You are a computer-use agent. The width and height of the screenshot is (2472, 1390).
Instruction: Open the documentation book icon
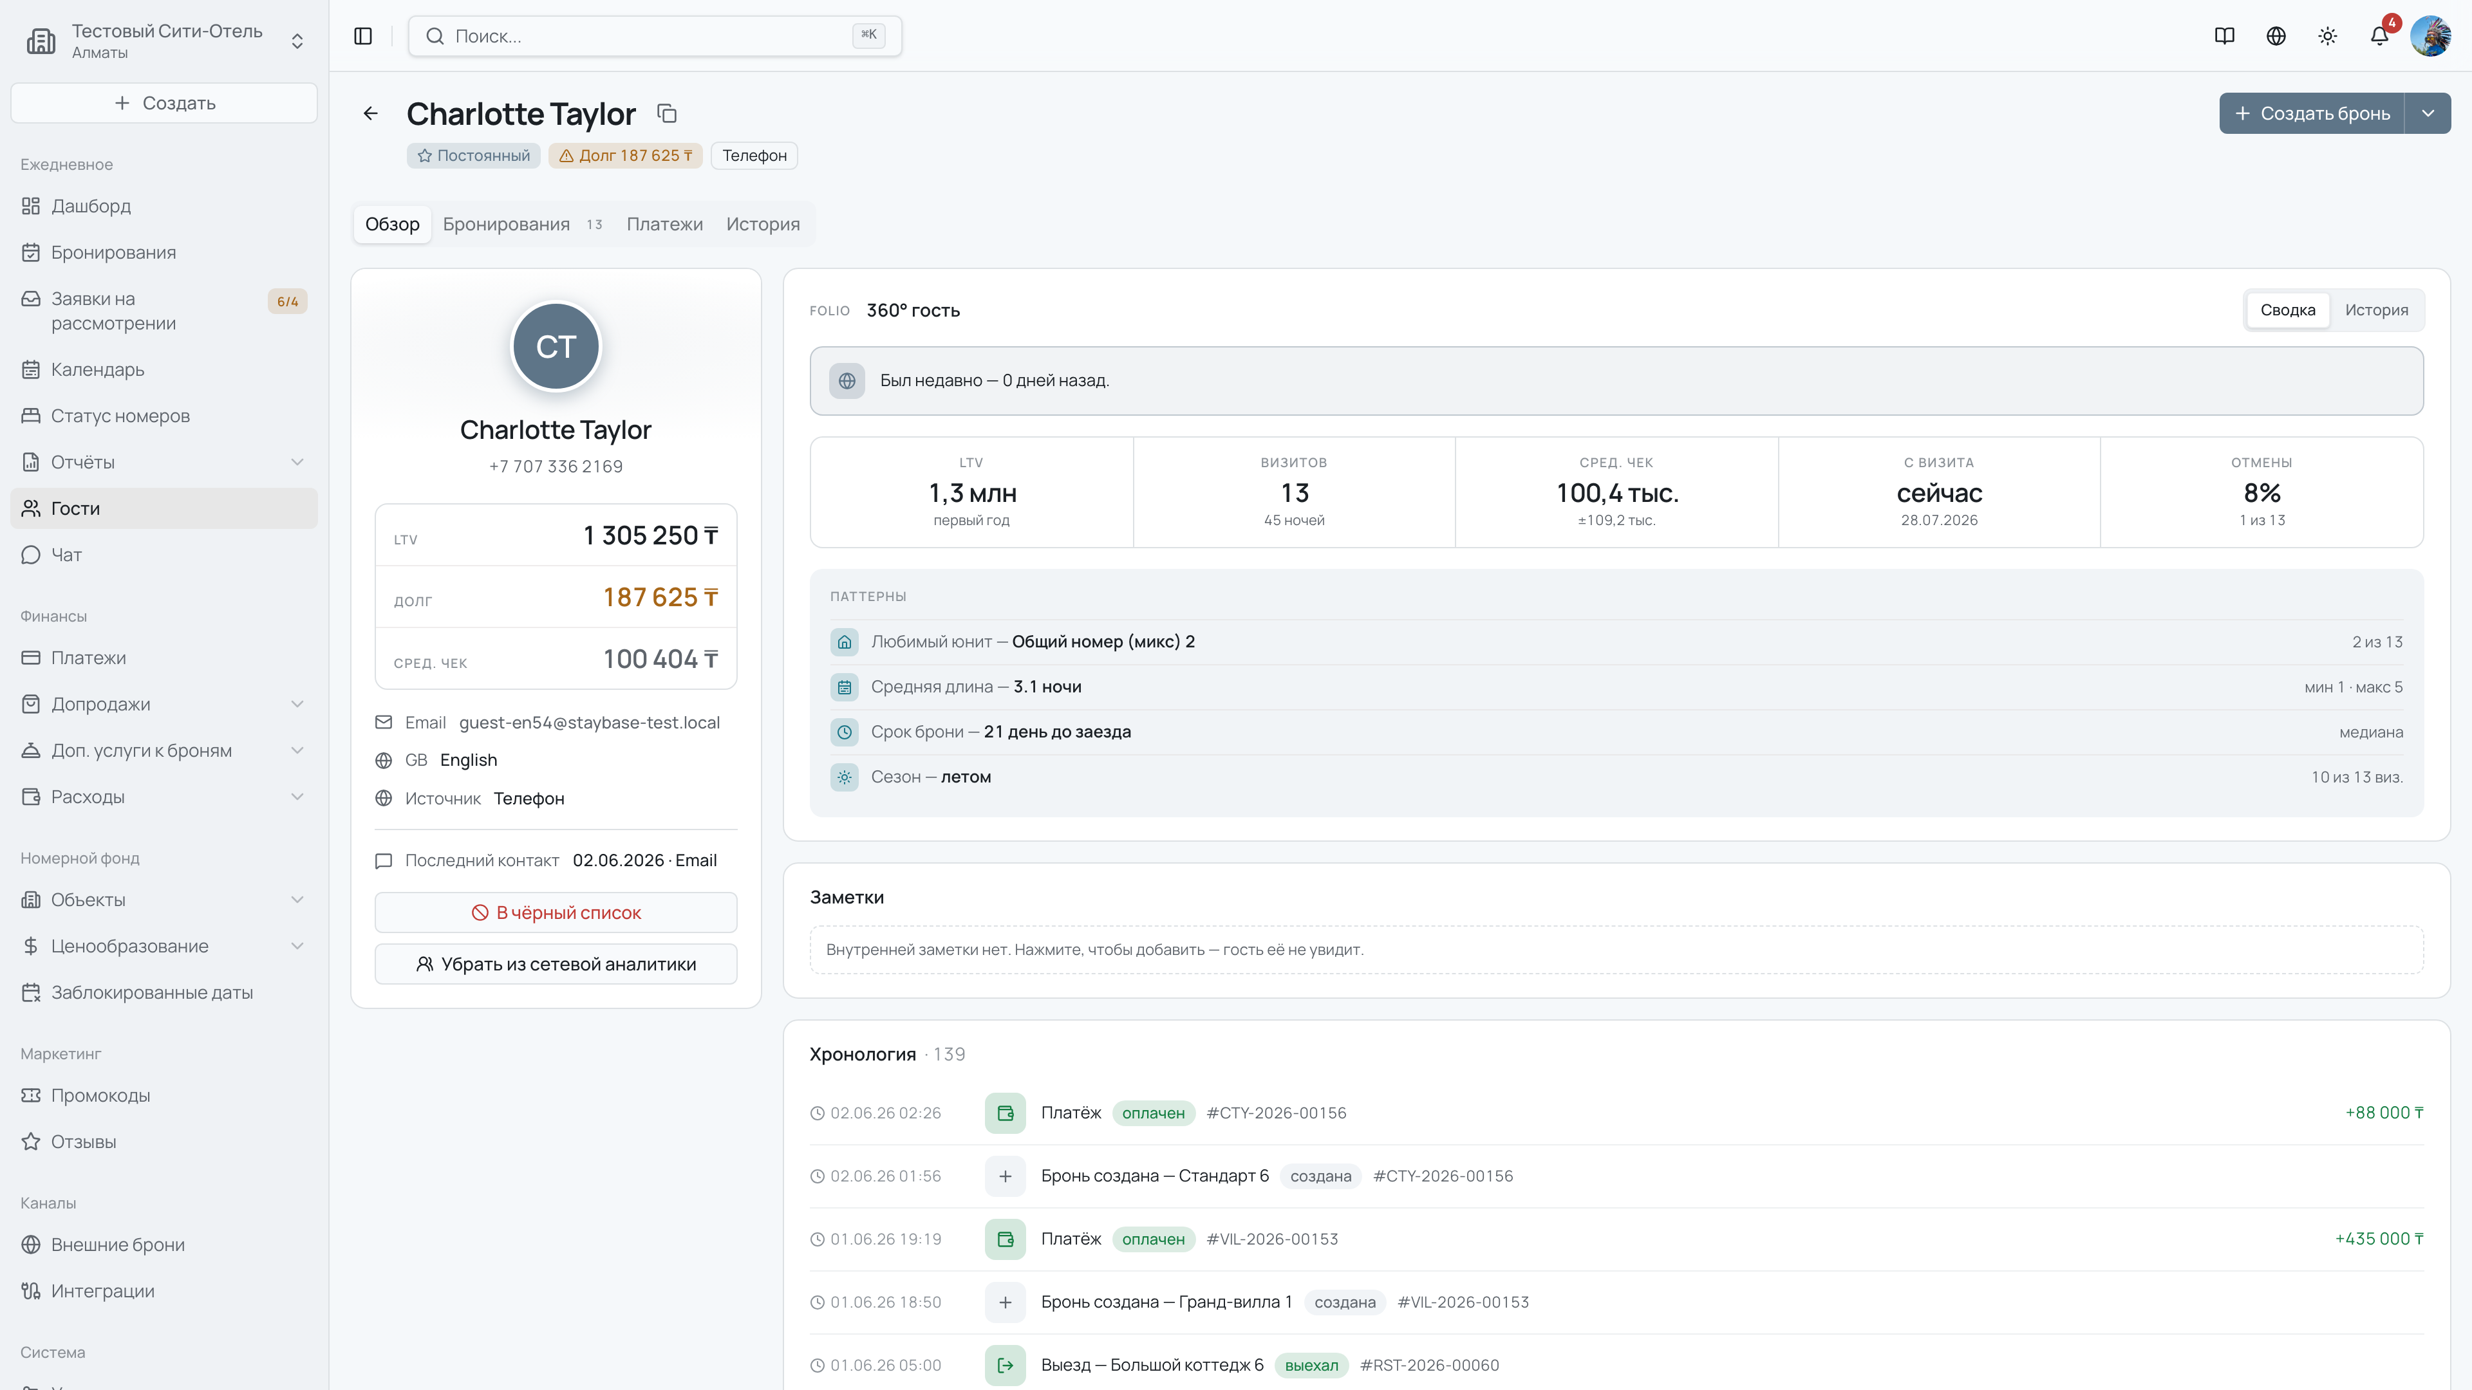(x=2224, y=35)
